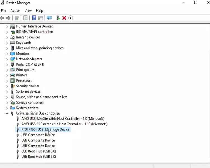Screen dimensions: 210x168
Task: Click the Back arrow in the toolbar
Action: [x=2, y=18]
